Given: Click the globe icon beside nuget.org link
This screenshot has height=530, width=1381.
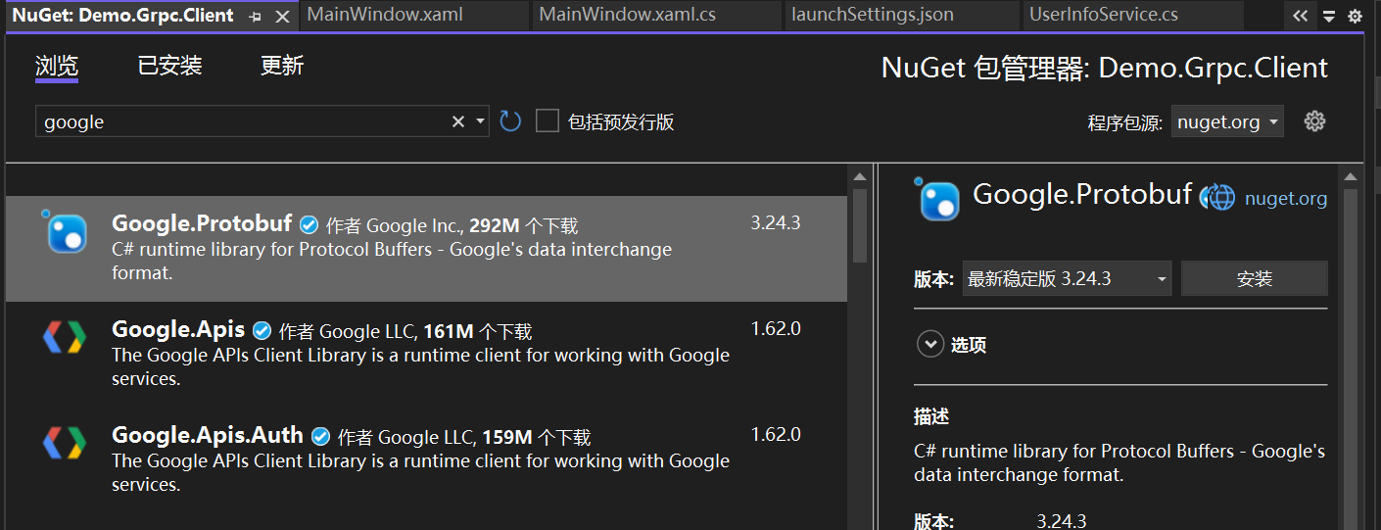Looking at the screenshot, I should pos(1217,197).
